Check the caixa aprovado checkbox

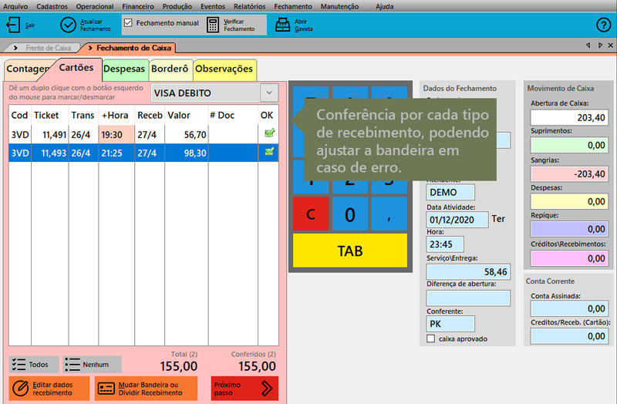pyautogui.click(x=431, y=338)
